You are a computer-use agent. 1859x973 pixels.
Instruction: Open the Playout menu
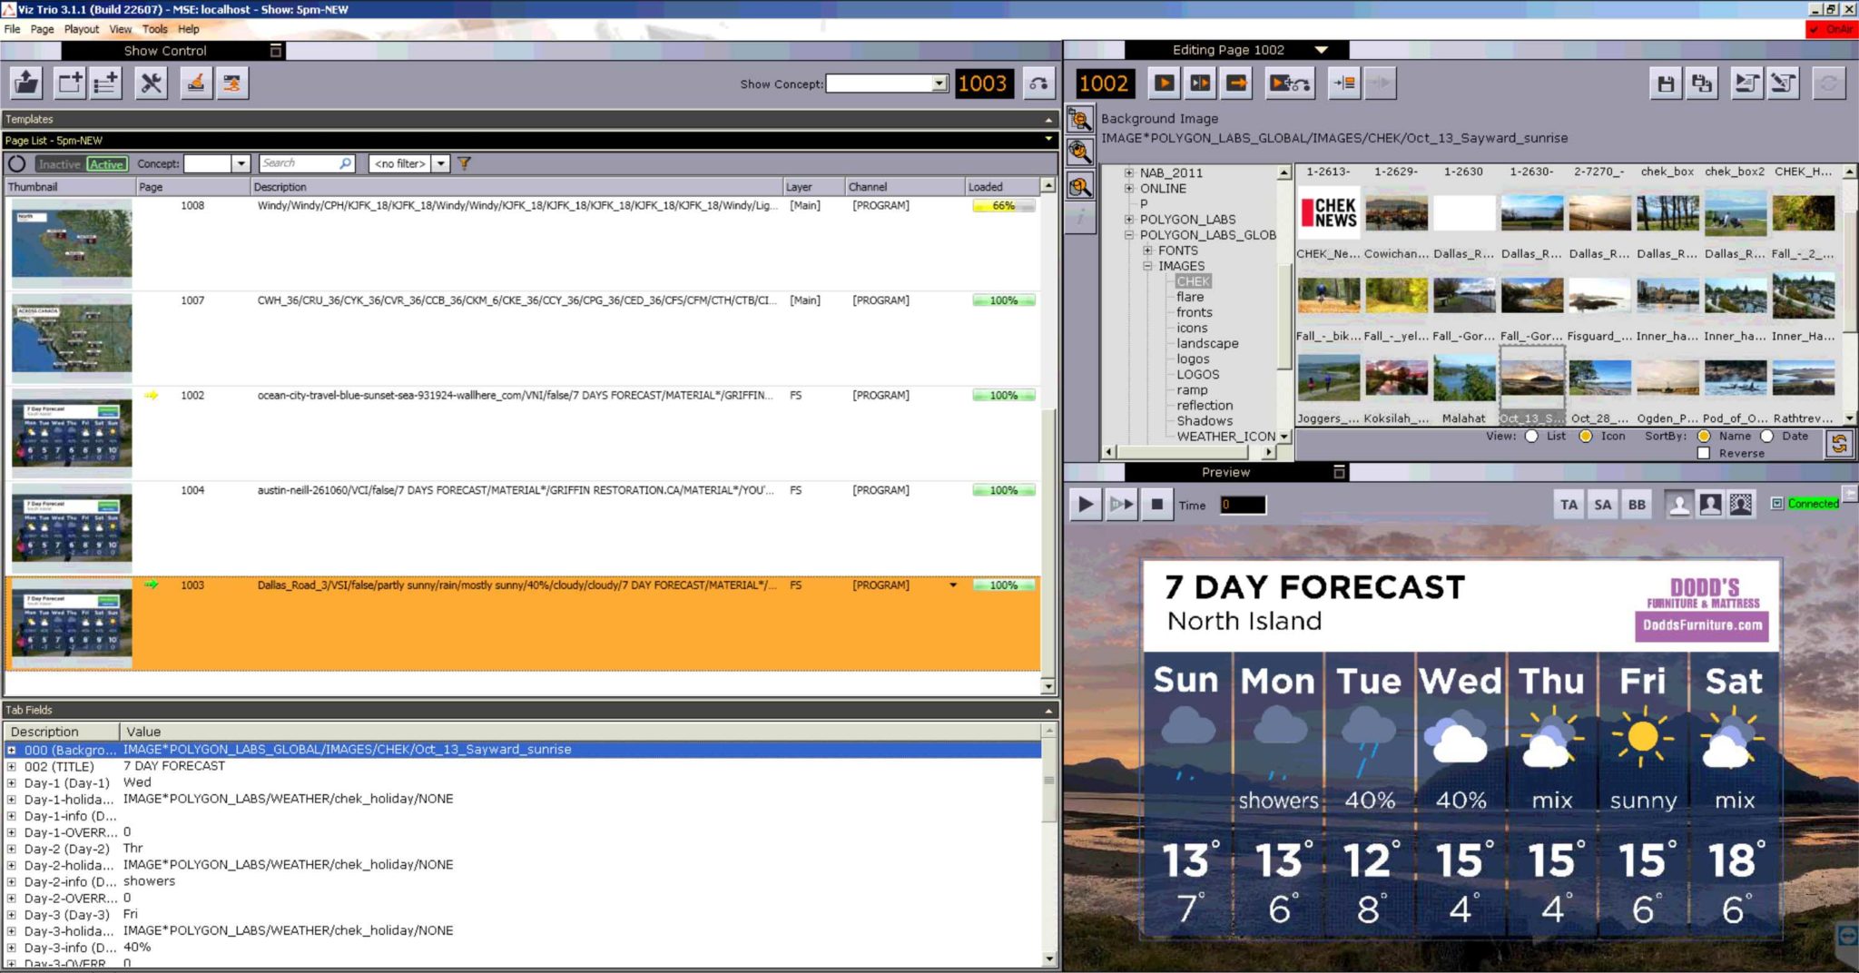81,29
